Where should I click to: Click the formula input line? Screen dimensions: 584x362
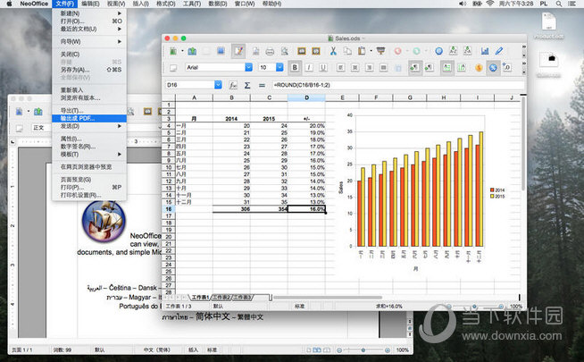397,85
